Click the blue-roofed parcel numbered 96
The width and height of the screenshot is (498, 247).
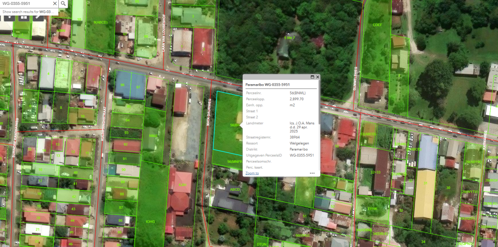click(x=123, y=86)
